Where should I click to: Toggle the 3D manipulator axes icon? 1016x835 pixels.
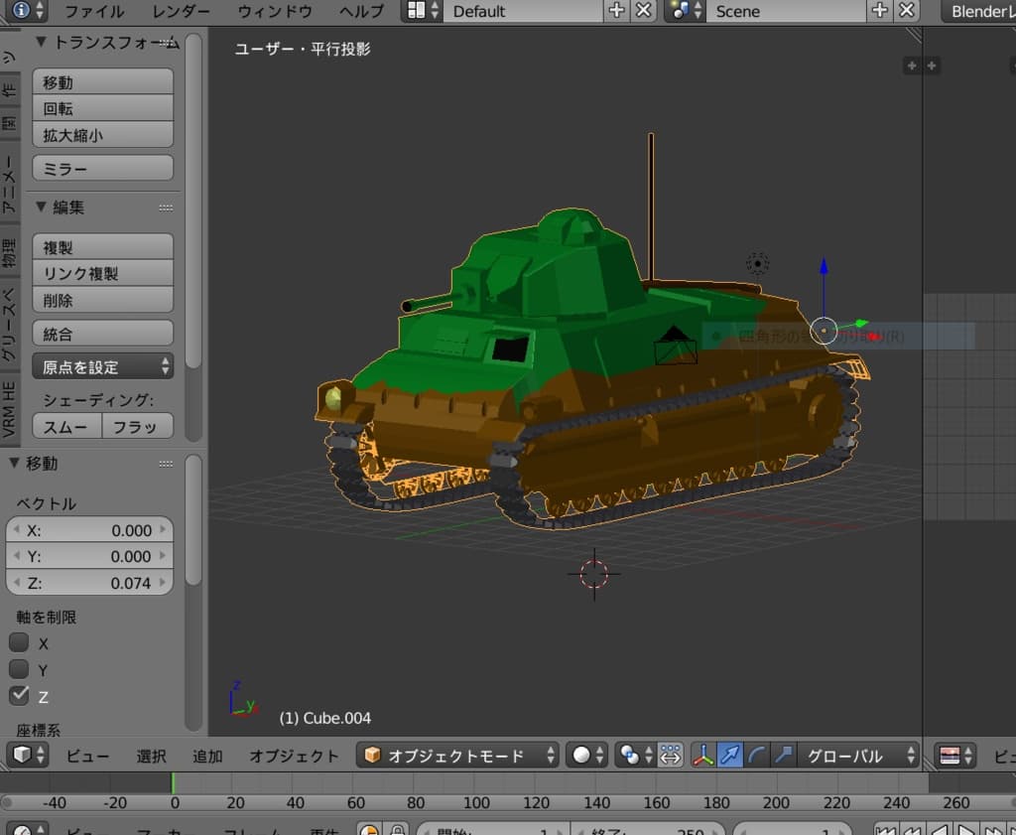(702, 756)
